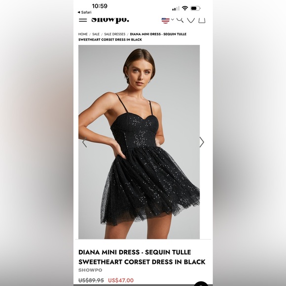This screenshot has height=286, width=286.
Task: Open search with the magnifier icon
Action: [x=180, y=20]
